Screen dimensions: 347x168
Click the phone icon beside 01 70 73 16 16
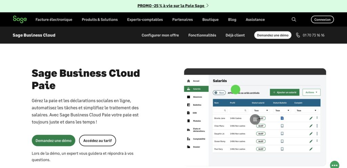298,35
